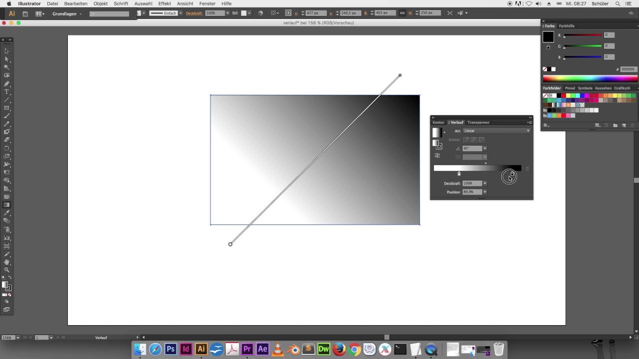Select the Paintbrush tool
This screenshot has width=639, height=359.
(x=6, y=116)
